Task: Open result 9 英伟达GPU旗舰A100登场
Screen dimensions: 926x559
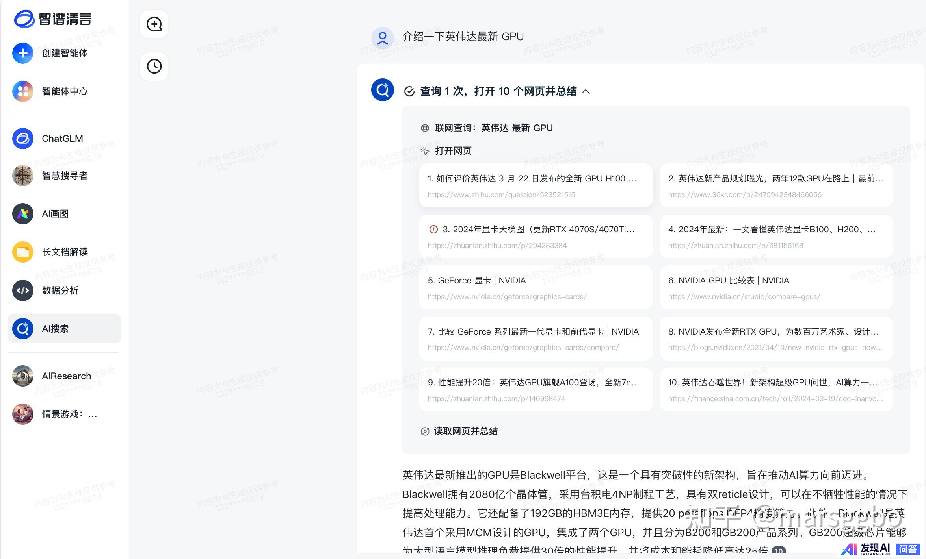Action: (x=536, y=390)
